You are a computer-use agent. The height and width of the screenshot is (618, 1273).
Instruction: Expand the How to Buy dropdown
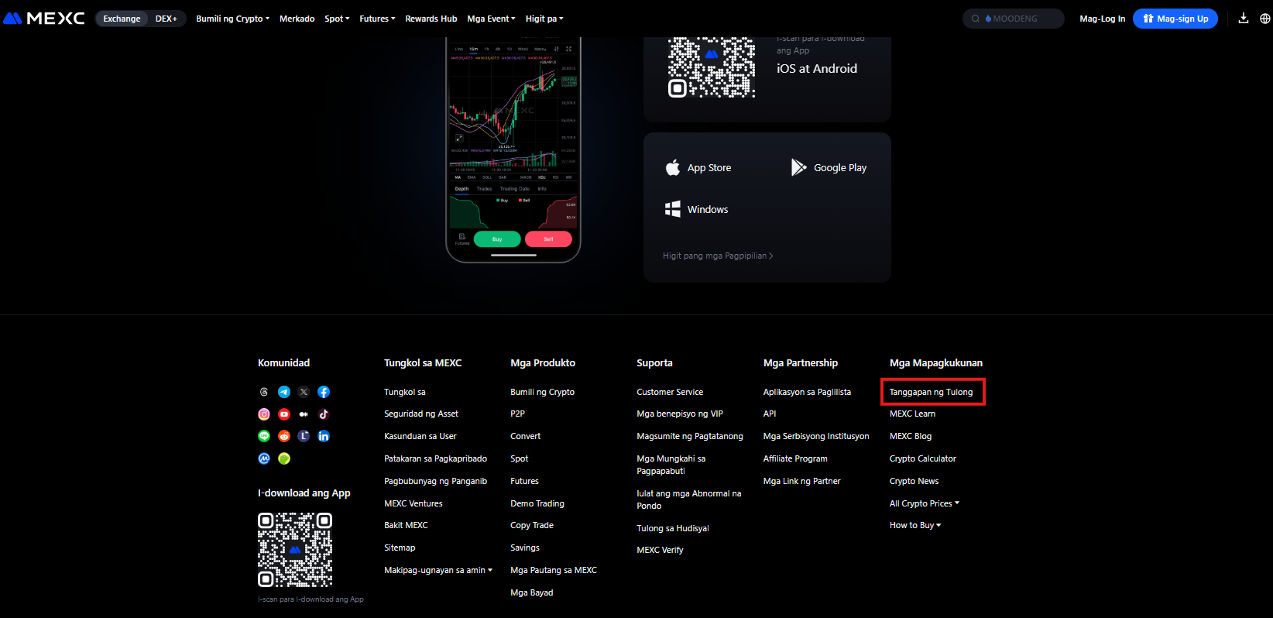click(x=915, y=525)
